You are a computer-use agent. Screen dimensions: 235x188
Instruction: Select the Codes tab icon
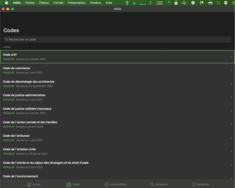point(69,184)
